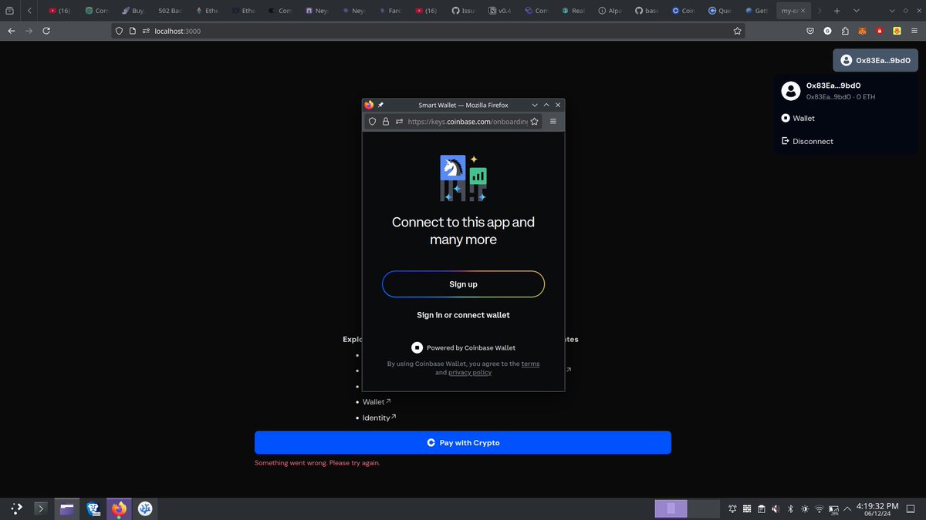Image resolution: width=926 pixels, height=520 pixels.
Task: Open the Firefox extensions puzzle icon
Action: pos(845,31)
